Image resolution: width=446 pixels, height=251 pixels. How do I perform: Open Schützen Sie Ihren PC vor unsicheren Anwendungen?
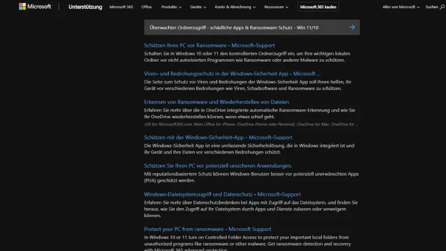click(x=218, y=165)
